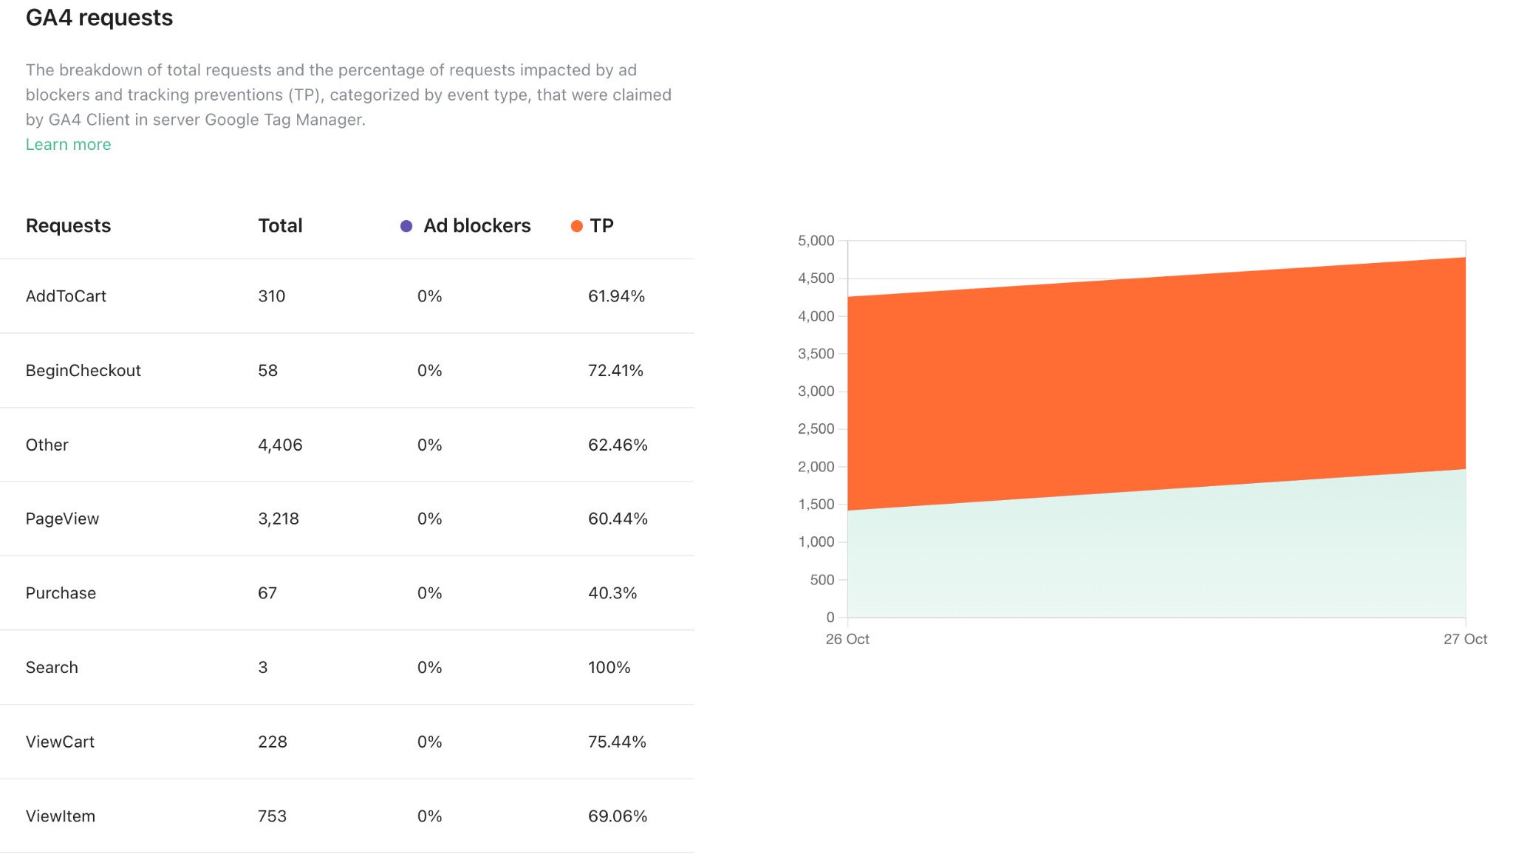Click the Learn more link
The height and width of the screenshot is (868, 1513).
click(x=68, y=145)
